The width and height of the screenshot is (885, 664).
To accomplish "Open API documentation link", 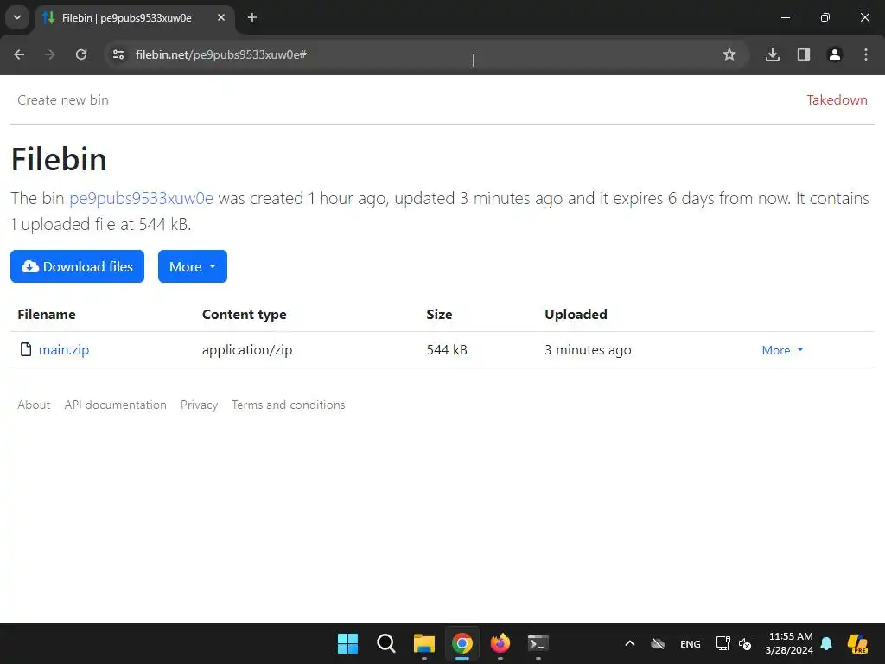I will click(115, 405).
